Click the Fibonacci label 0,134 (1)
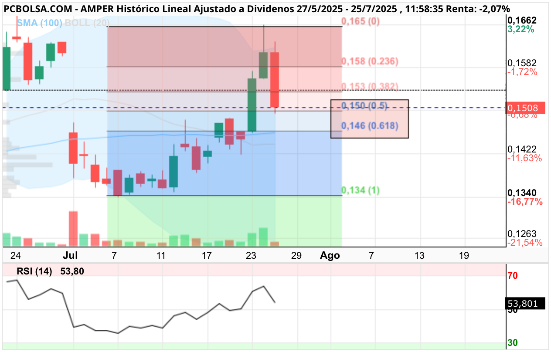551x352 pixels. click(361, 190)
